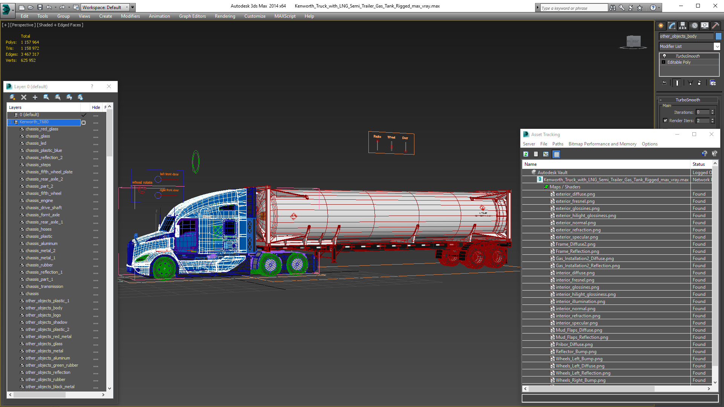The height and width of the screenshot is (407, 724).
Task: Click the Favorites star icon
Action: click(x=640, y=8)
